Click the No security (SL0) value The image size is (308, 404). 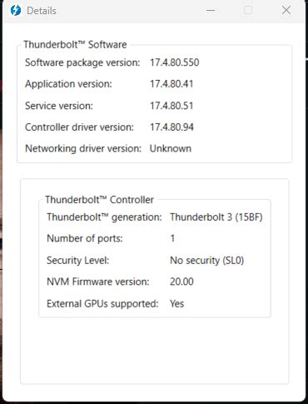point(207,260)
